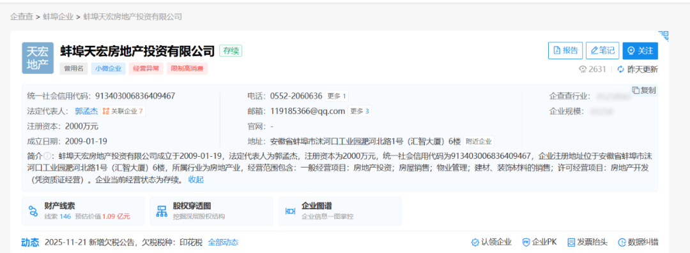Click the current company breadcrumb 蚌埠天宏房地产投资有限公司
690x253 pixels.
coord(132,17)
